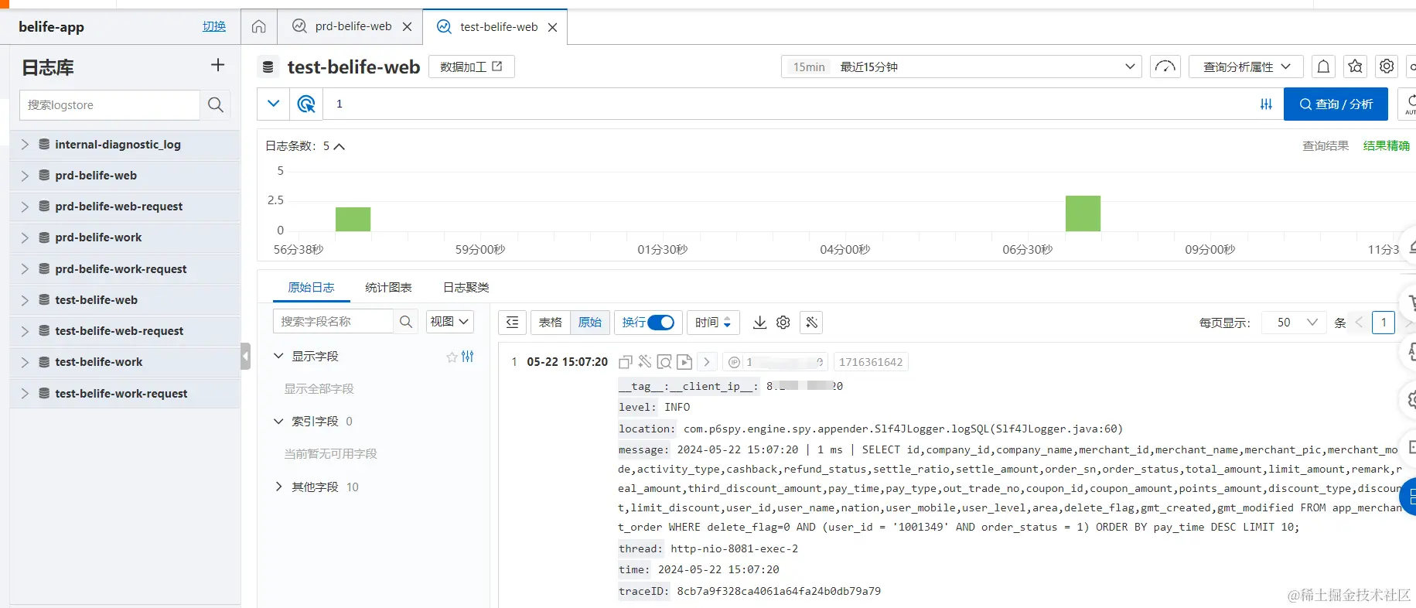
Task: Open the 每页显示 50 page size dropdown
Action: tap(1295, 323)
